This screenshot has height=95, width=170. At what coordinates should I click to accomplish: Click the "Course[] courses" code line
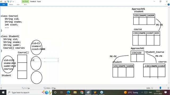click(x=14, y=48)
